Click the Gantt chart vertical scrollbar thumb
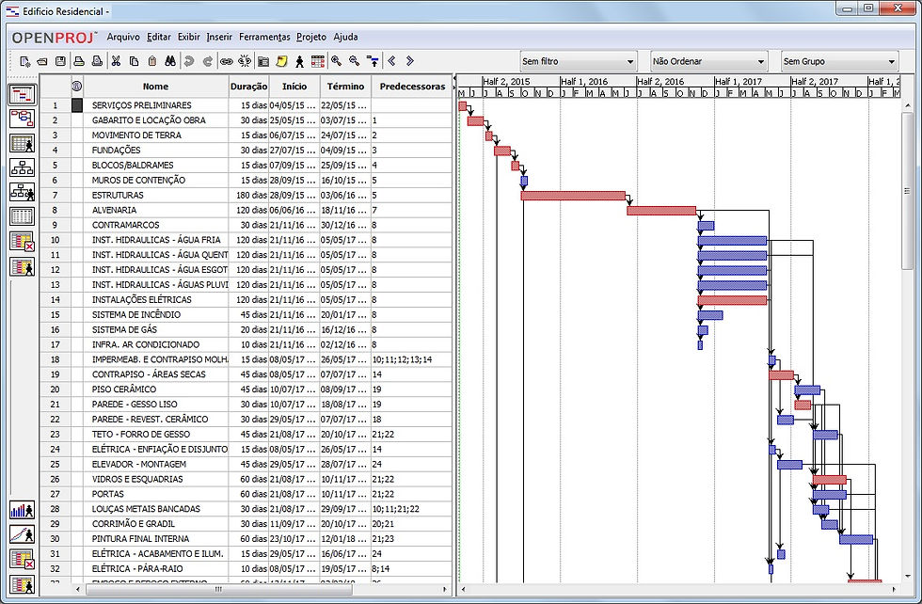 908,191
